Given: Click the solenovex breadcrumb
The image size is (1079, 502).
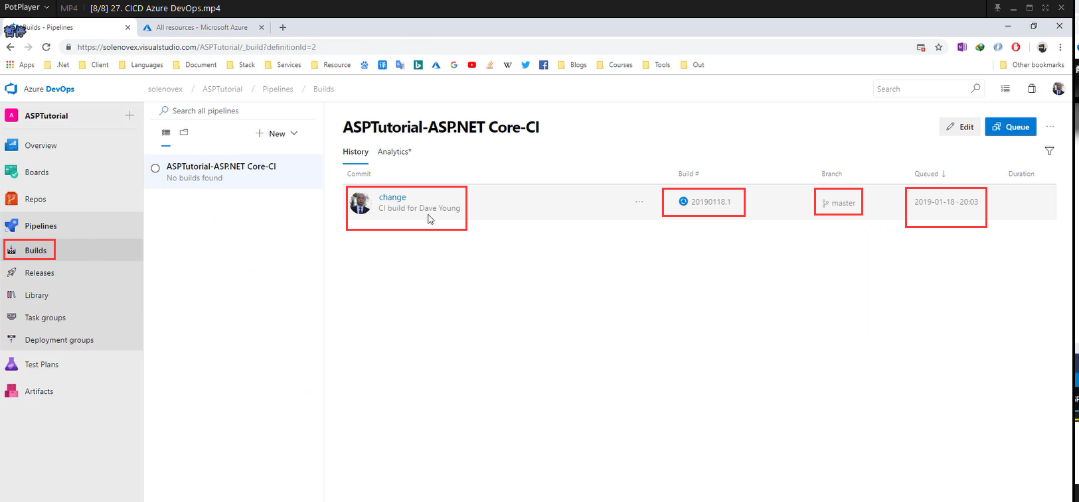Looking at the screenshot, I should pos(165,89).
